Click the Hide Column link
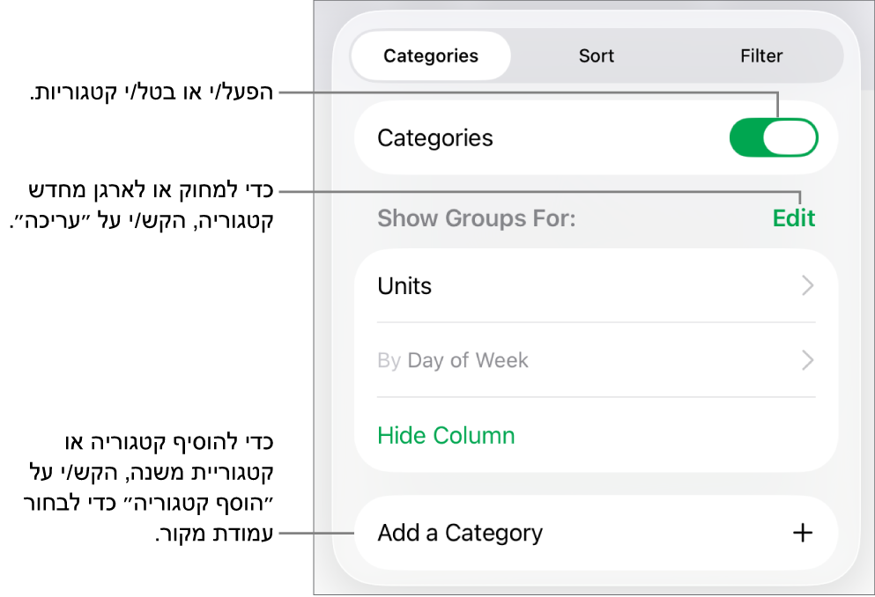Viewport: 875px width, 597px height. click(446, 435)
